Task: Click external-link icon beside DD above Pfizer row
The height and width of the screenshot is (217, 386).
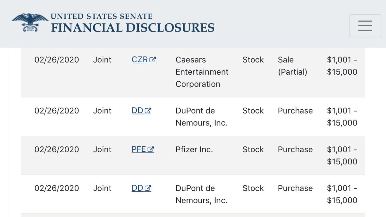Action: pos(148,111)
